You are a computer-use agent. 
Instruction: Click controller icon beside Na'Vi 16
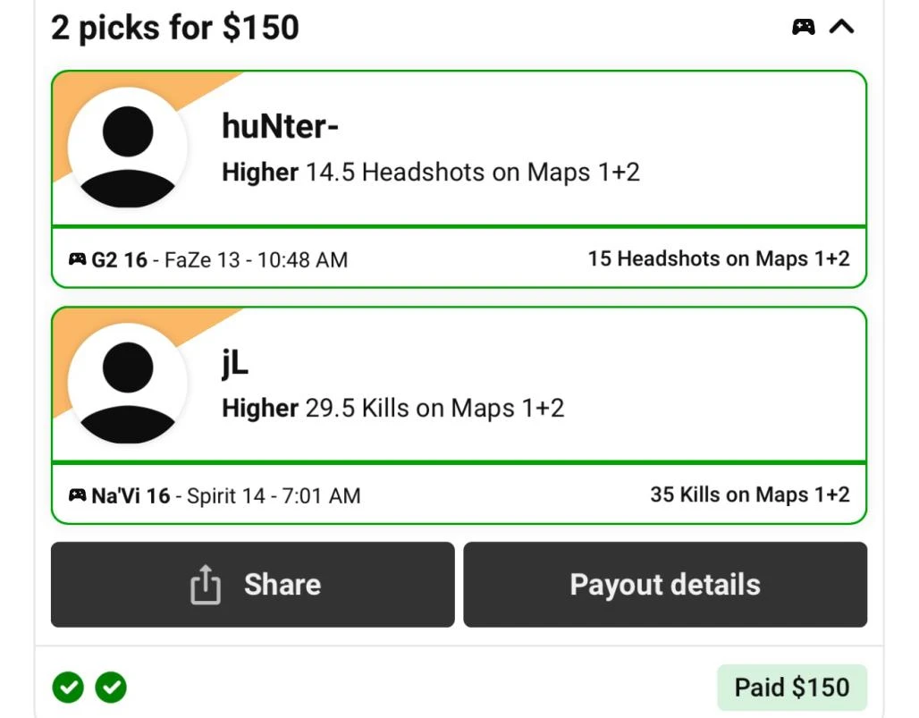[77, 494]
